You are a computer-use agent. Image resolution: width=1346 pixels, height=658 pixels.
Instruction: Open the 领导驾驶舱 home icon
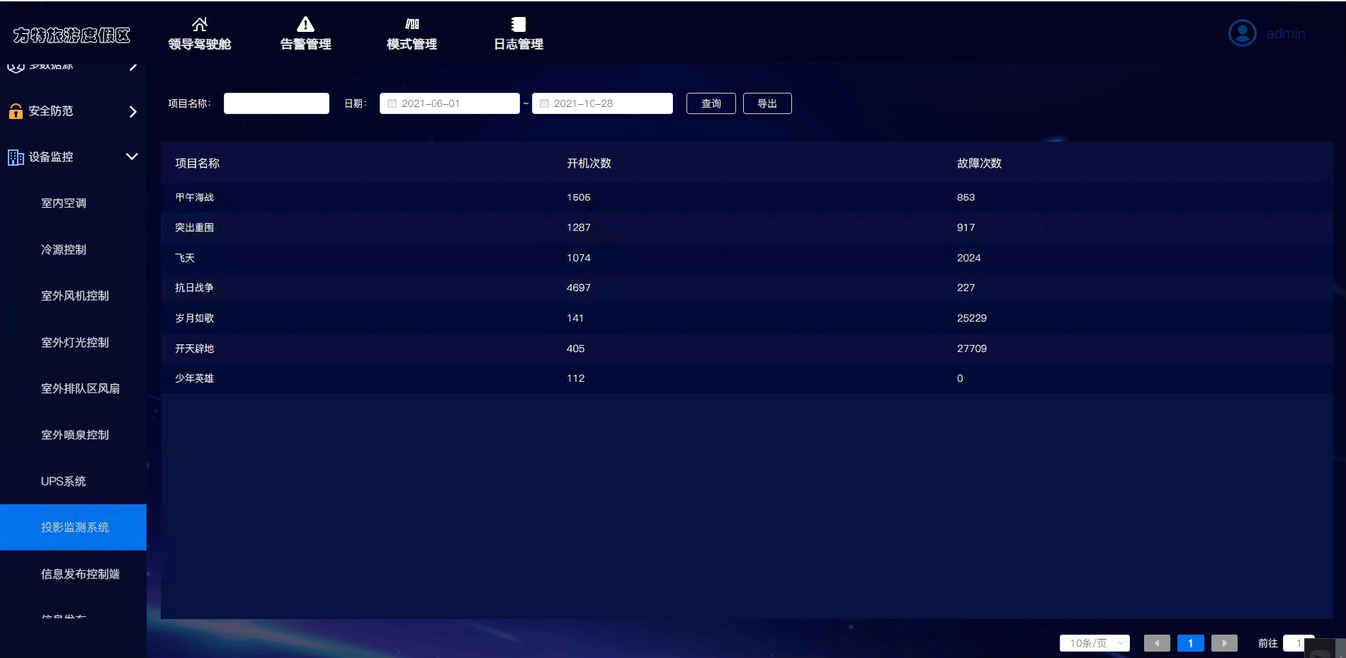pos(200,24)
